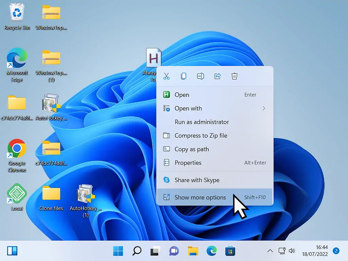
Task: Click the Copy icon in context menu
Action: click(184, 76)
